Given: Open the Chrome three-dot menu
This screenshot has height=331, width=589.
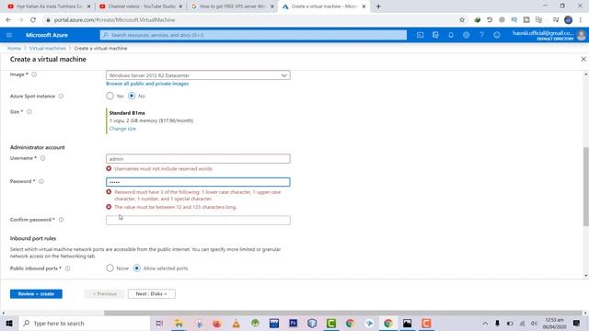Looking at the screenshot, I should (x=581, y=20).
